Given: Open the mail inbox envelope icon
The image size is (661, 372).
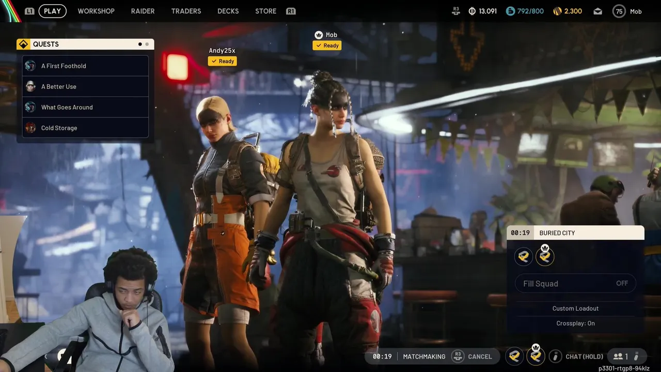Looking at the screenshot, I should [597, 11].
